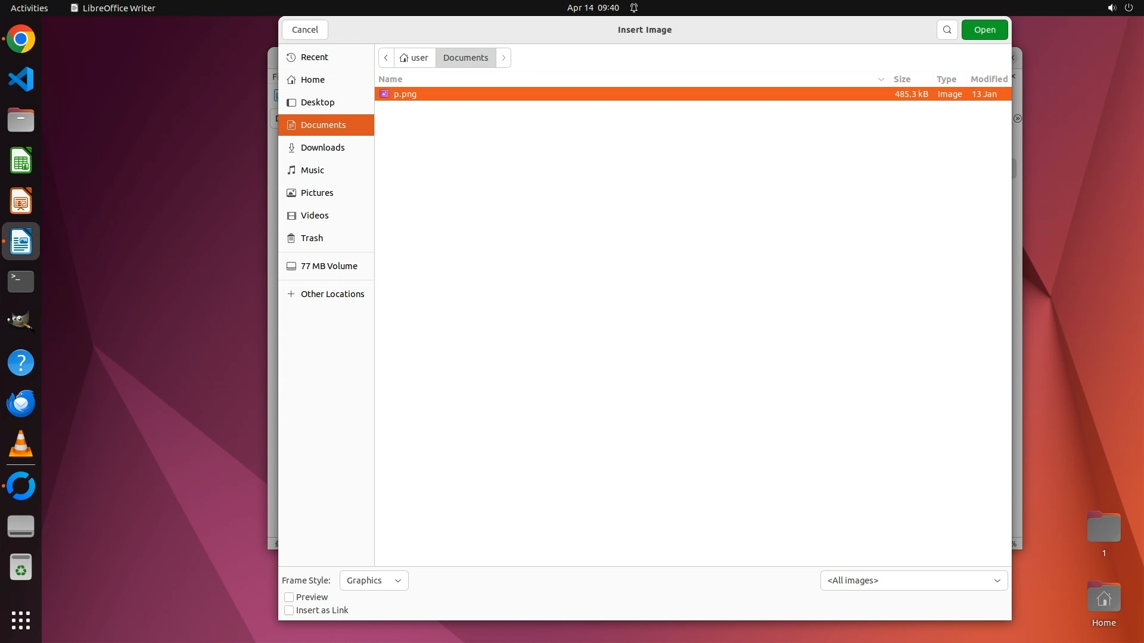Open Other Locations in the sidebar
1144x643 pixels.
332,294
